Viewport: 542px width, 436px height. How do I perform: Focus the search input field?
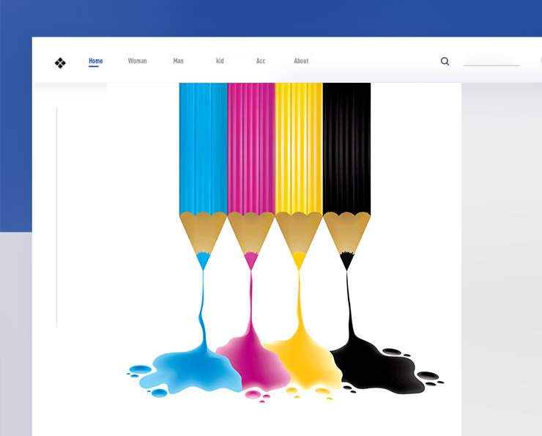491,61
